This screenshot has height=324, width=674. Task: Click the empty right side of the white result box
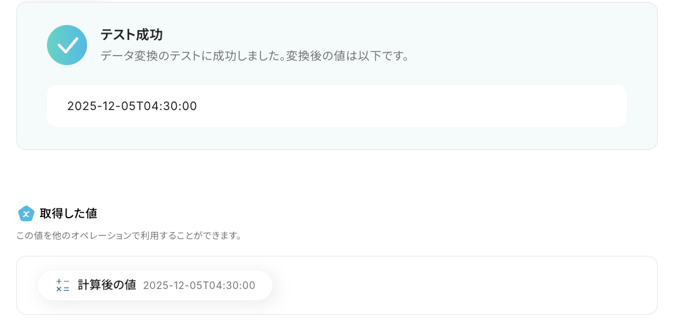[x=438, y=106]
